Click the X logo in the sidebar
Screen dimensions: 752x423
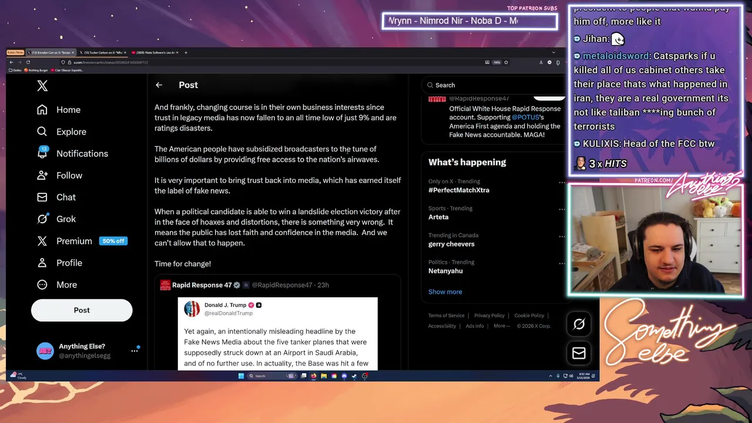click(42, 86)
